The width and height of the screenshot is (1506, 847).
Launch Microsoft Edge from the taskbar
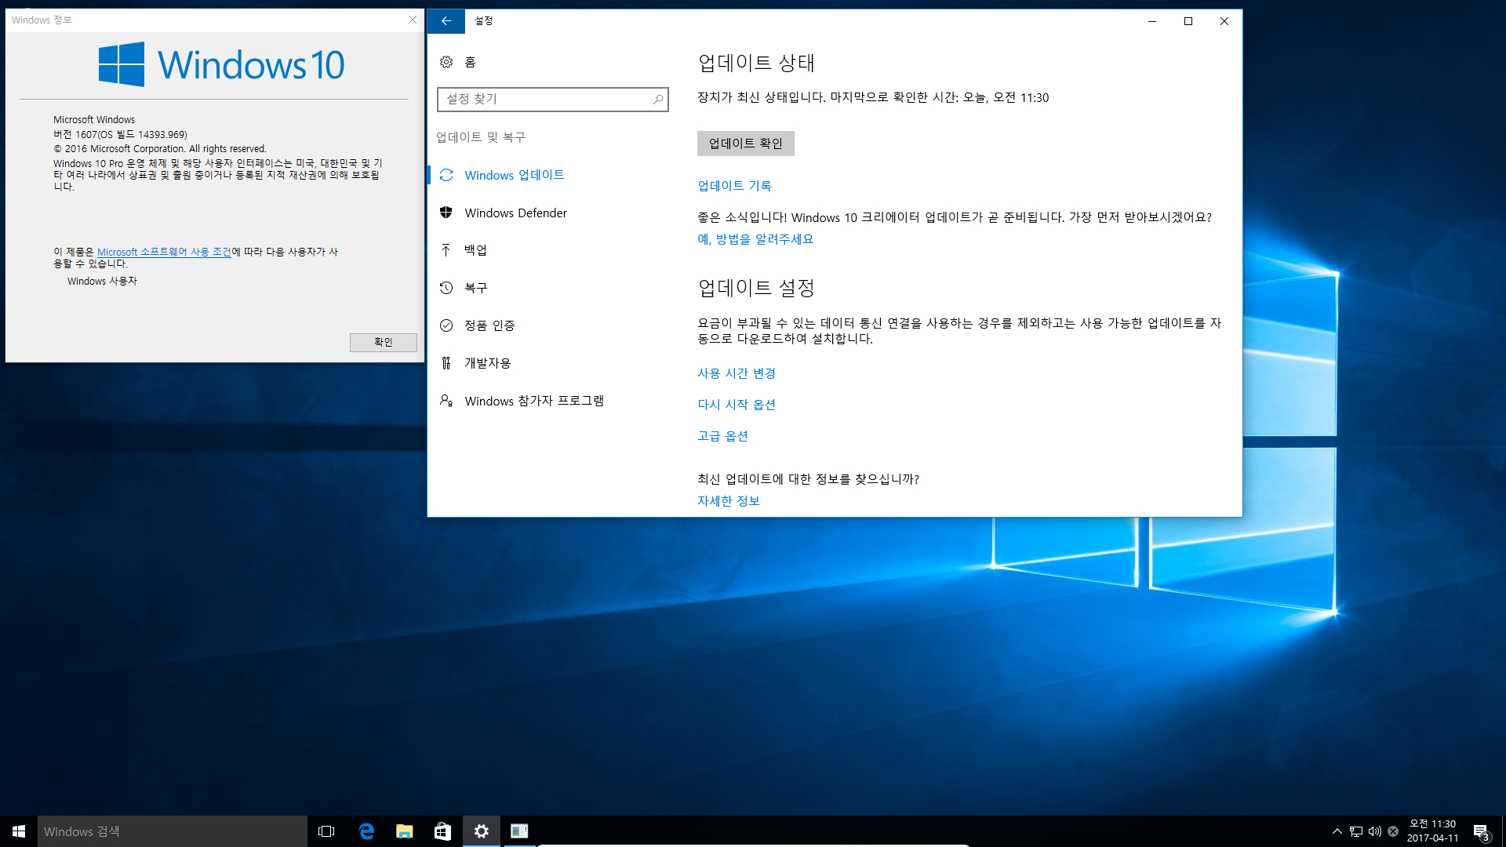[366, 831]
